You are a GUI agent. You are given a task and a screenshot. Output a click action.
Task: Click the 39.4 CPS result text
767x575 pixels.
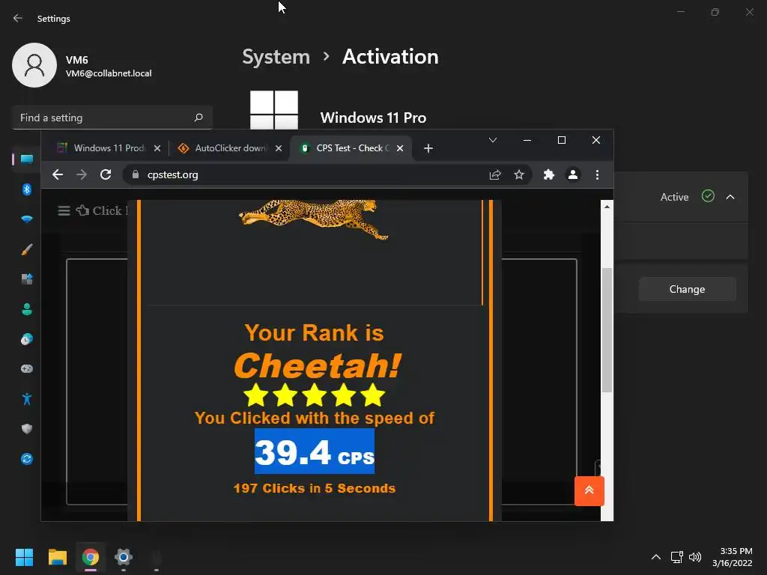click(x=315, y=451)
